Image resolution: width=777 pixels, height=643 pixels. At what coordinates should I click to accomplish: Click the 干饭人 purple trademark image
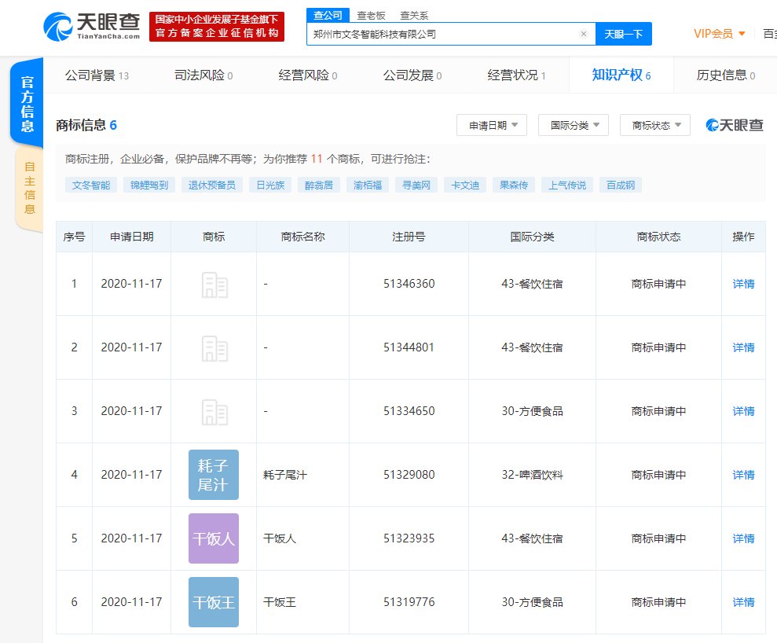[213, 538]
